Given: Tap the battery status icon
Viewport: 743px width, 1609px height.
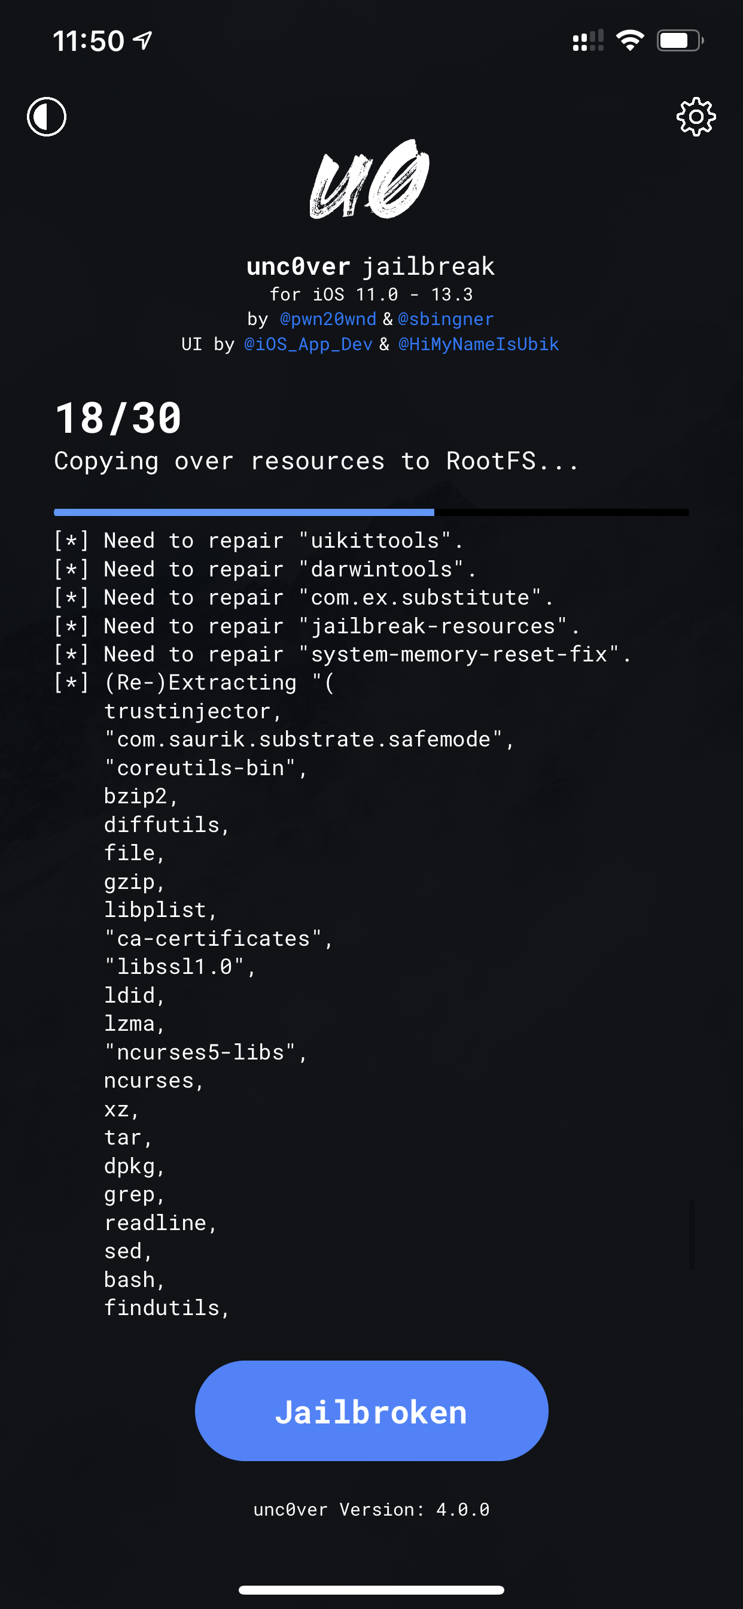Looking at the screenshot, I should tap(680, 41).
